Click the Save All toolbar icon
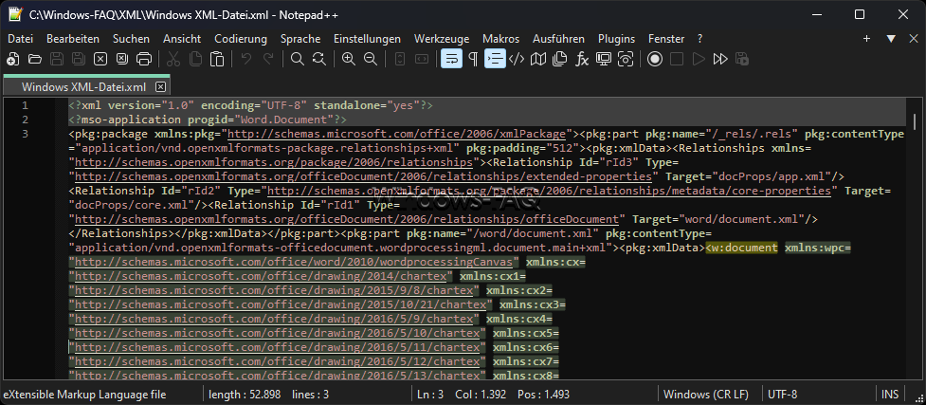926x405 pixels. [x=79, y=59]
